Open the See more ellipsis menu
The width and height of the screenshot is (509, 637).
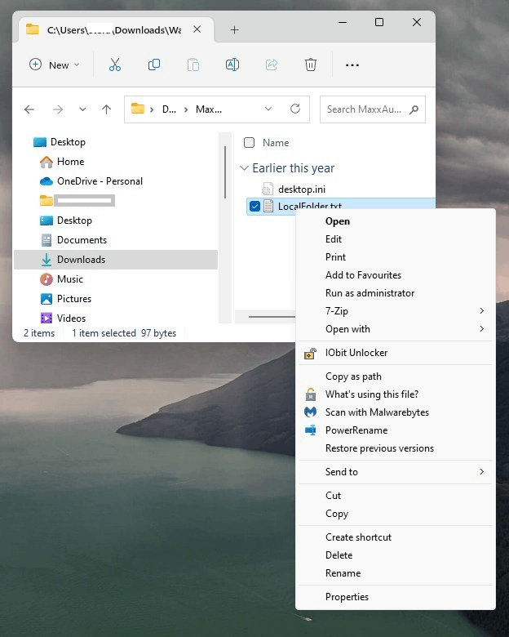pos(352,65)
